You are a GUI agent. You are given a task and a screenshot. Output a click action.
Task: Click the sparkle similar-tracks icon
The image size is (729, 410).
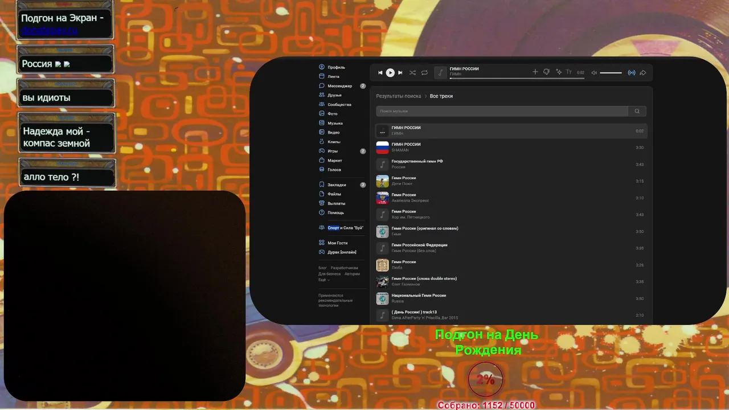pos(559,72)
